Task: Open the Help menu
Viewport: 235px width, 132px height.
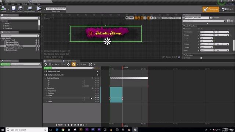Action: tap(38, 4)
